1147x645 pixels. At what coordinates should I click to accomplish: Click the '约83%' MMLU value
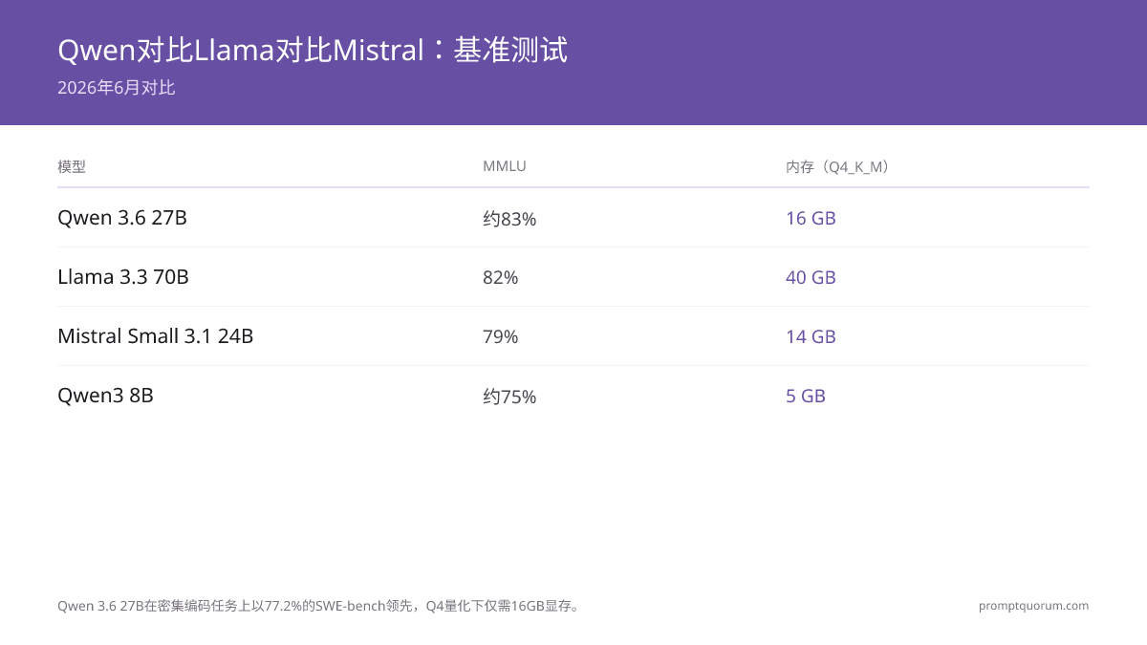point(509,219)
